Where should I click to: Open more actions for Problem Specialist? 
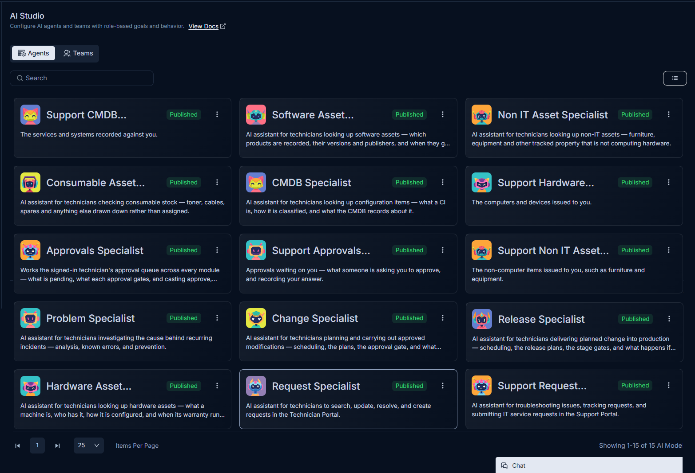click(217, 318)
